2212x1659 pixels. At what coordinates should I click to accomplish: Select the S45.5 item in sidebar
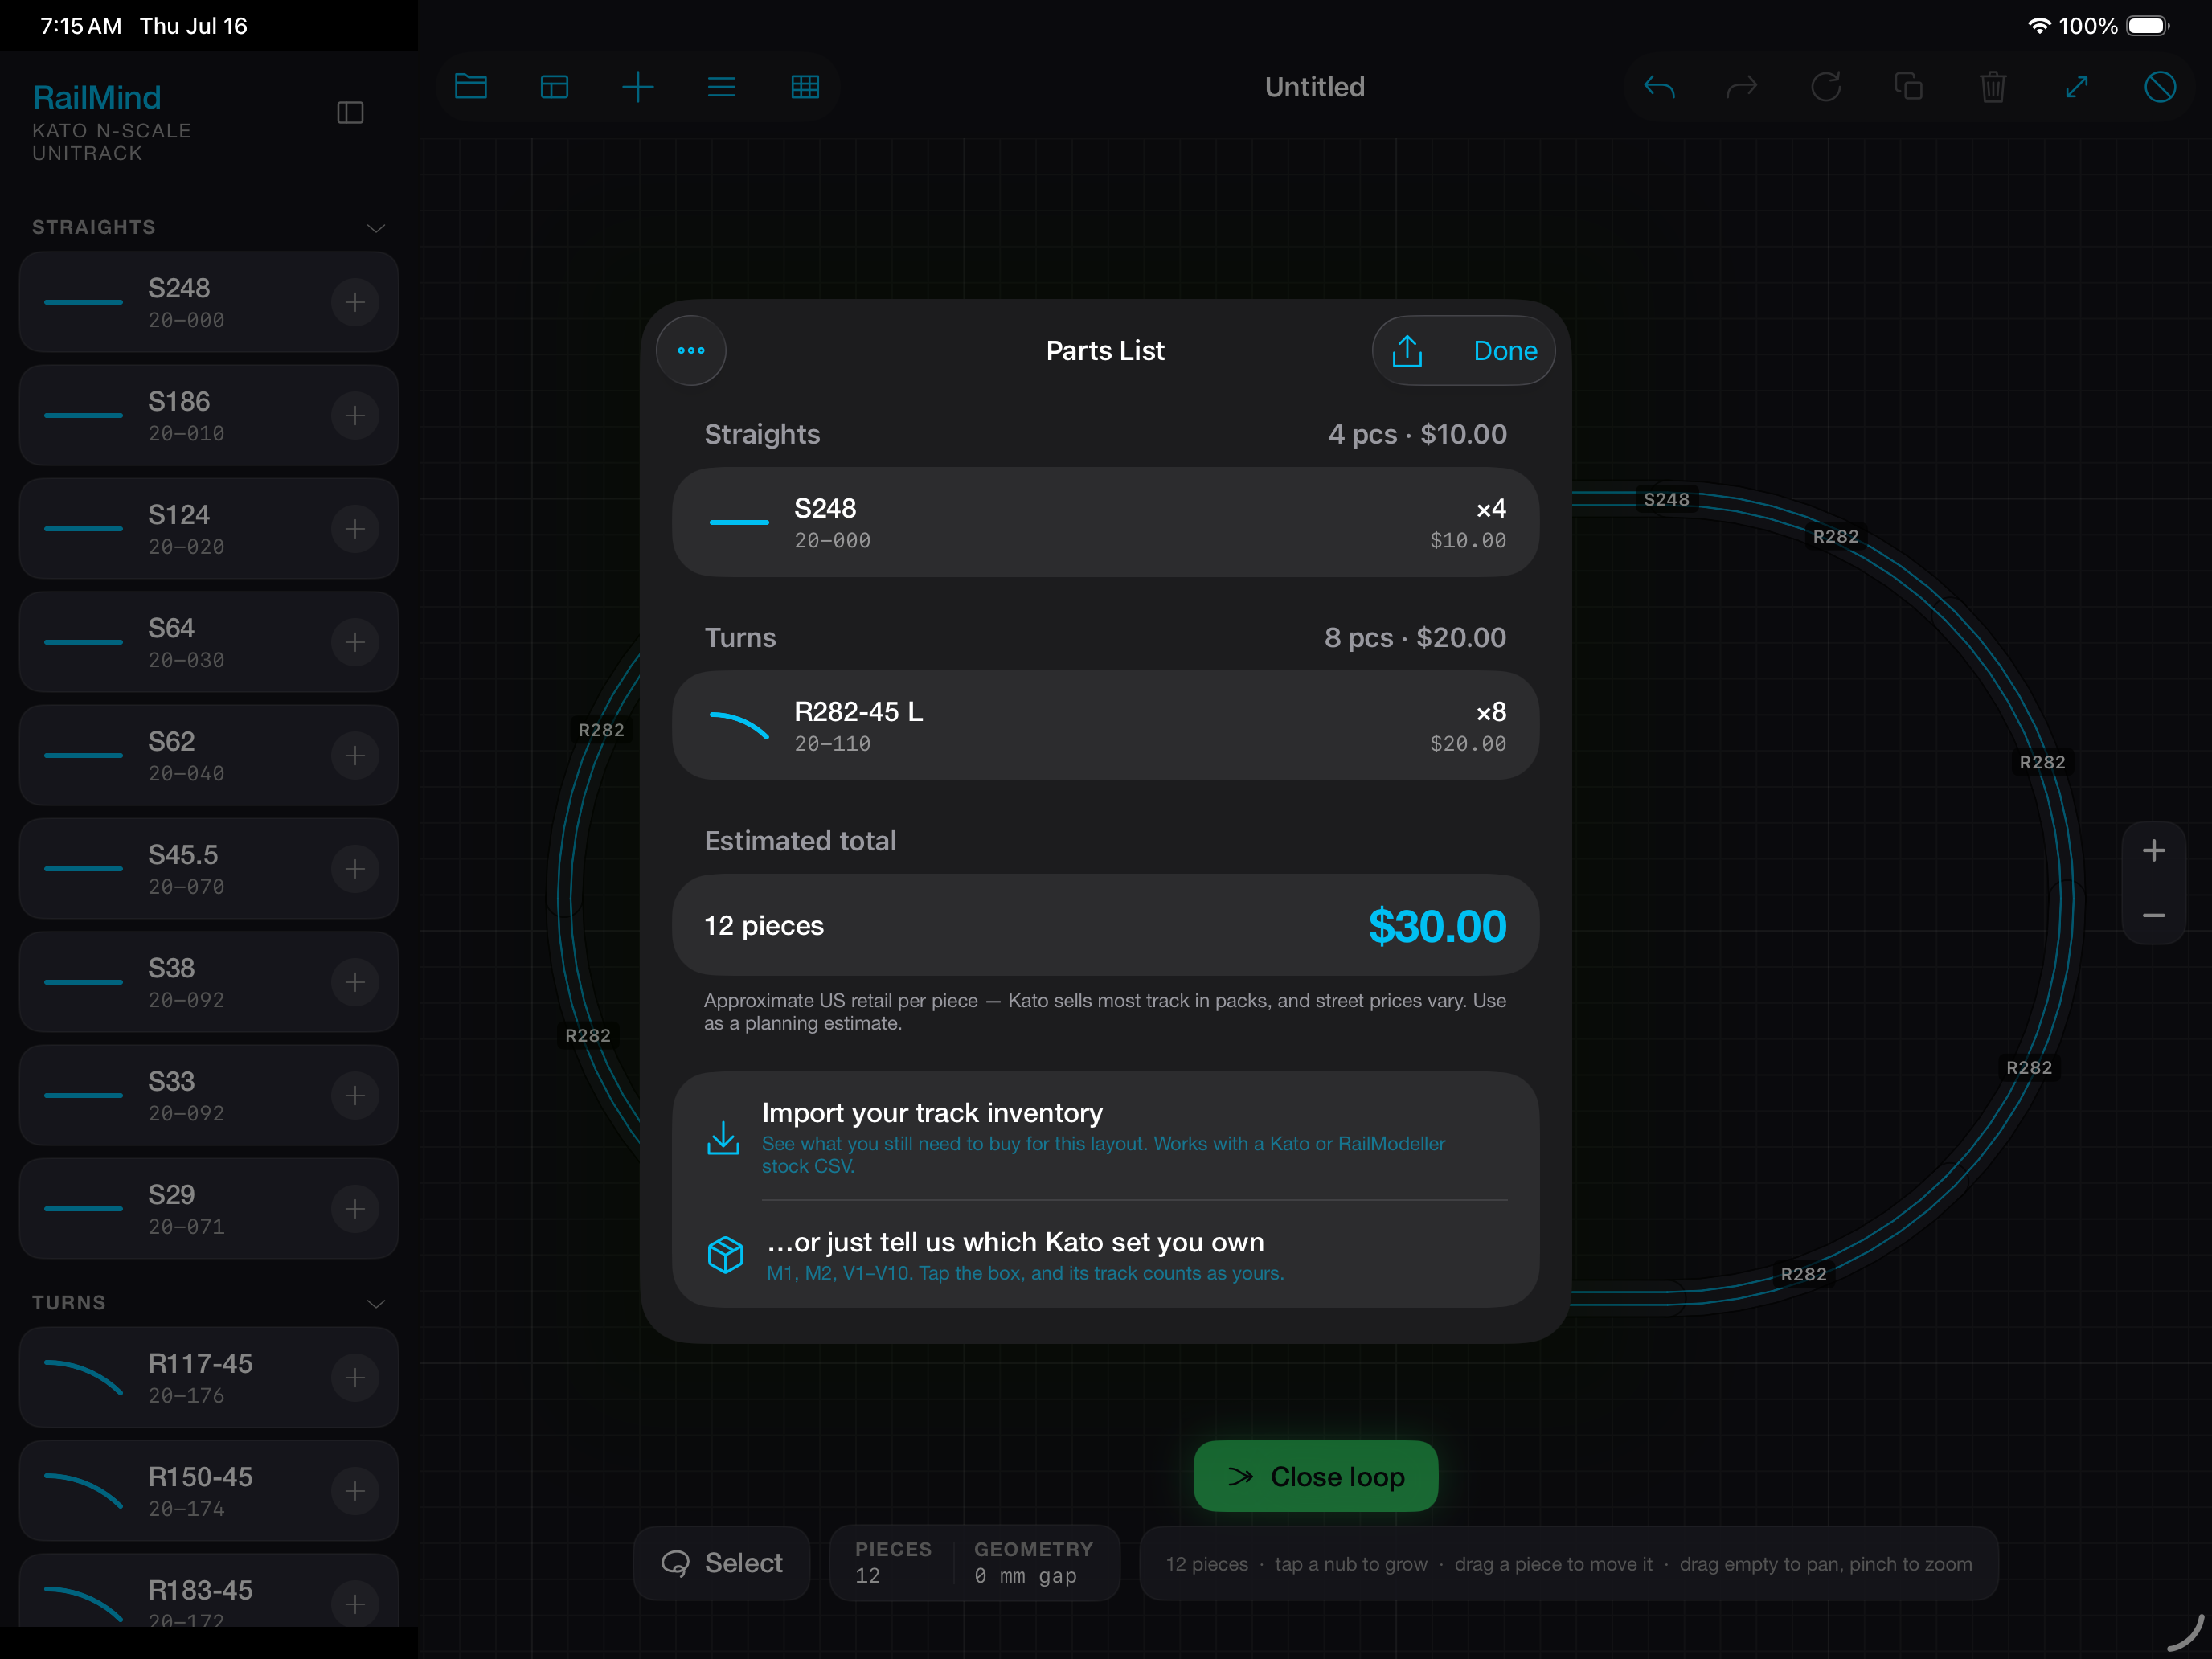tap(209, 869)
